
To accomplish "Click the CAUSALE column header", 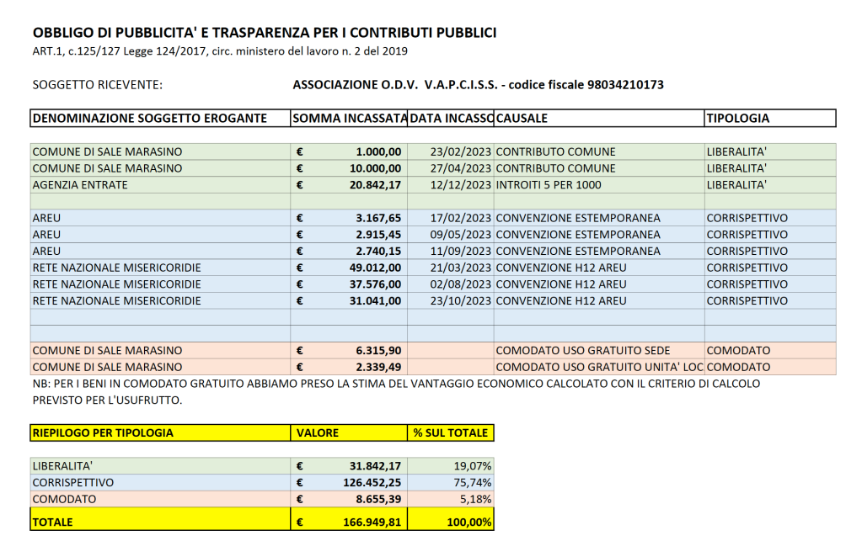I will point(522,119).
